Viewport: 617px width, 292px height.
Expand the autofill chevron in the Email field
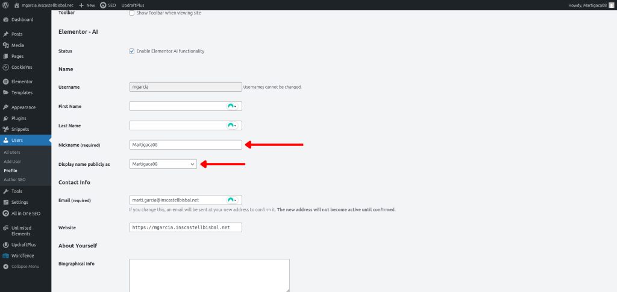[x=236, y=200]
